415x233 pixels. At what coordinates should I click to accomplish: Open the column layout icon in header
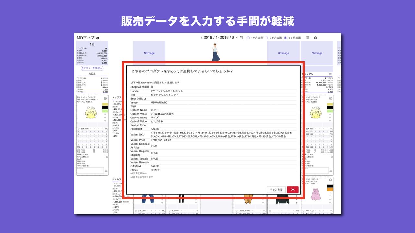coord(307,38)
